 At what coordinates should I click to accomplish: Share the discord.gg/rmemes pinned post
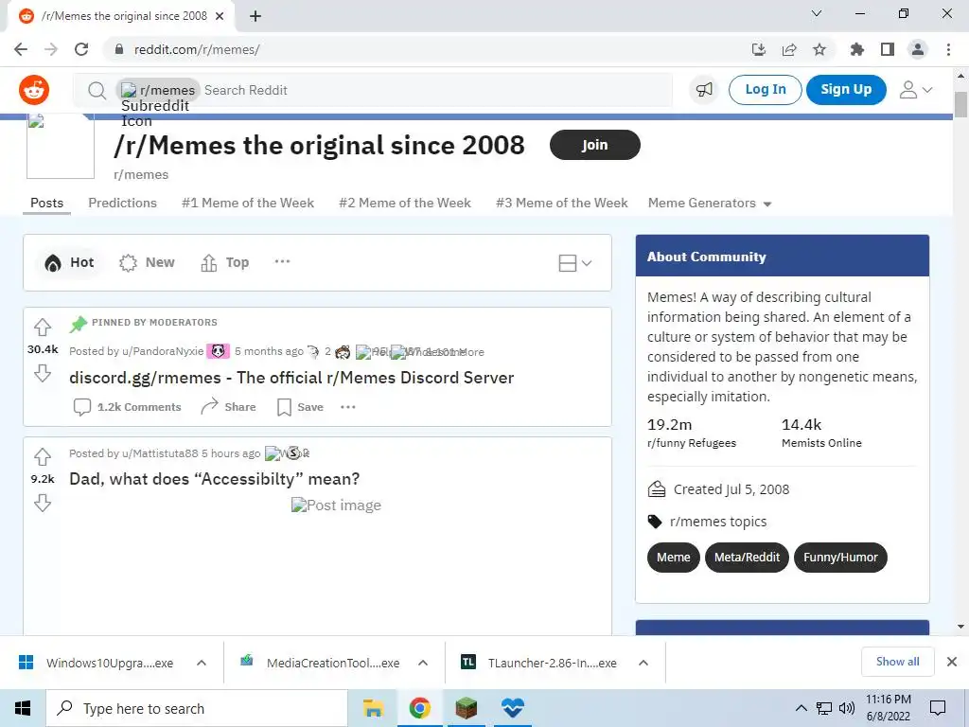tap(228, 407)
